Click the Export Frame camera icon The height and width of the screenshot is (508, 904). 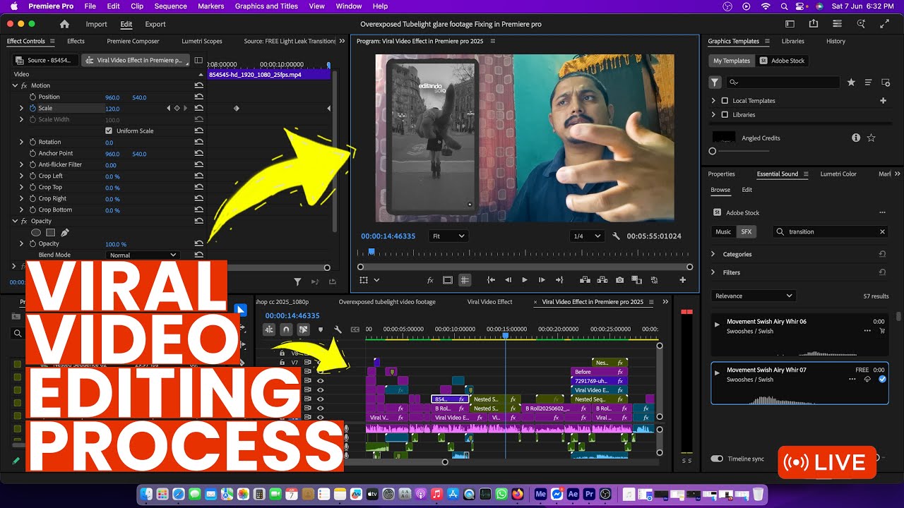619,280
